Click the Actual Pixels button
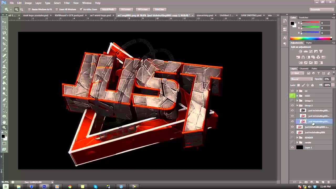Image resolution: width=336 pixels, height=189 pixels. [108, 9]
